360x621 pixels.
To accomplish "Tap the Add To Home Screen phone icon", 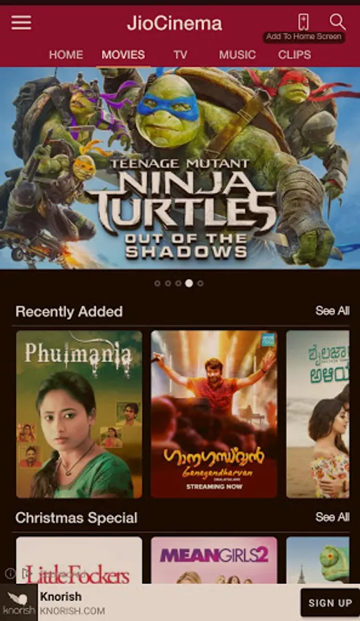I will pos(303,22).
